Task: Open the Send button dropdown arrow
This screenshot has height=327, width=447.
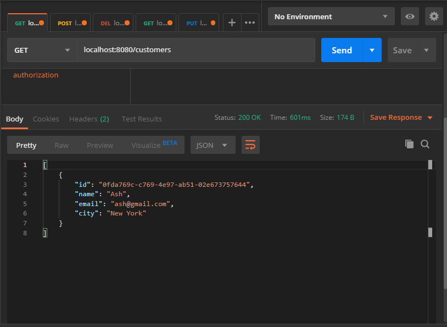Action: pos(372,50)
